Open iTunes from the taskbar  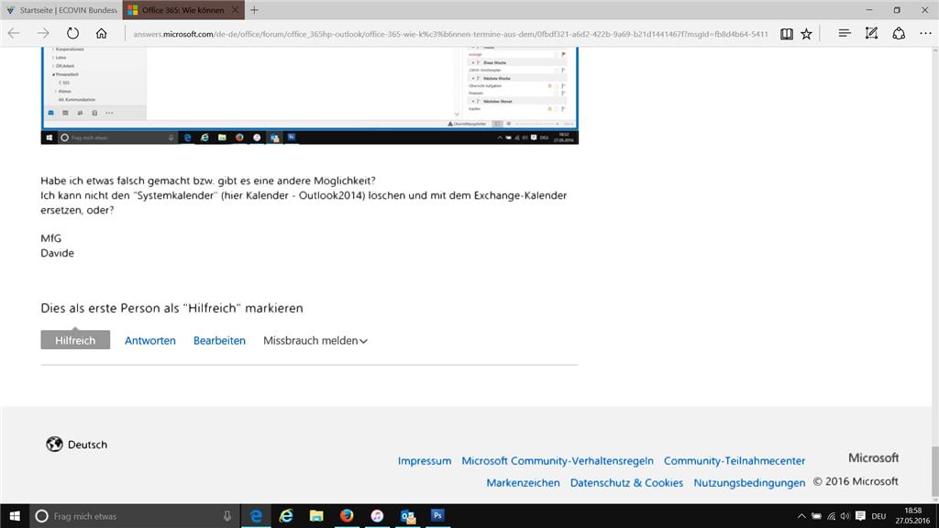[377, 516]
